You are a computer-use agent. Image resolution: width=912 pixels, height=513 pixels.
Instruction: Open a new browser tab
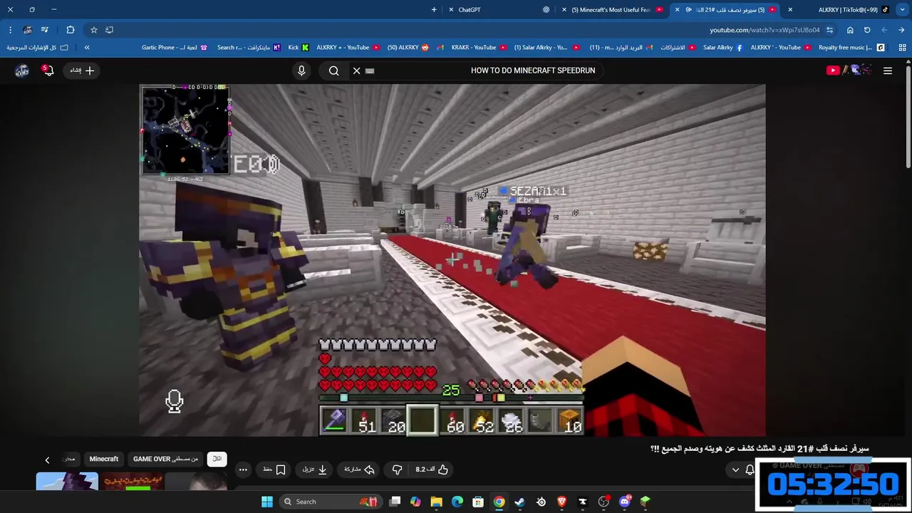click(434, 10)
